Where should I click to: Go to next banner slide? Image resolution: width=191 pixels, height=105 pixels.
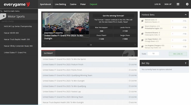pos(135,45)
